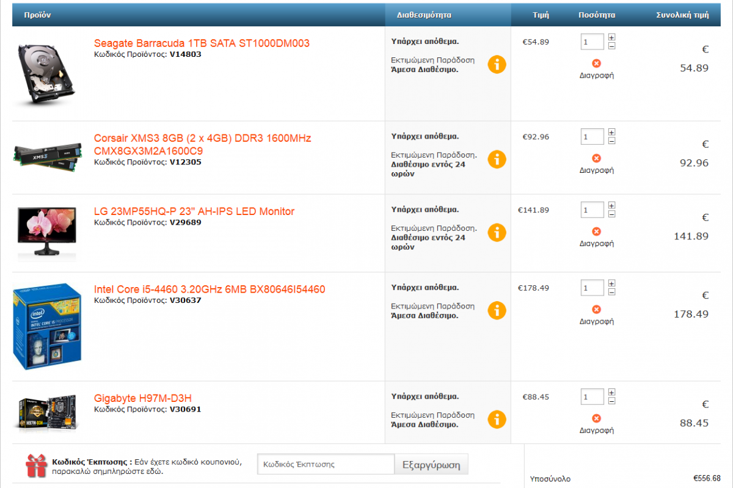733x488 pixels.
Task: Edit quantity field for LG monitor
Action: click(592, 209)
